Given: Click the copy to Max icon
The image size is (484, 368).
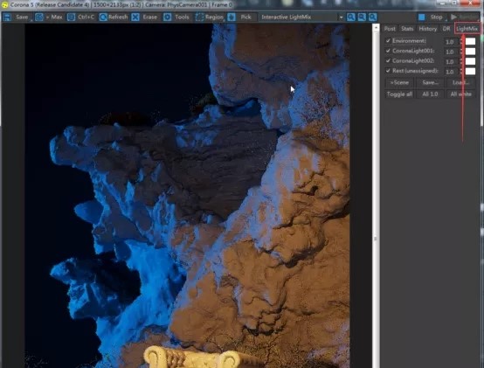Looking at the screenshot, I should 39,17.
